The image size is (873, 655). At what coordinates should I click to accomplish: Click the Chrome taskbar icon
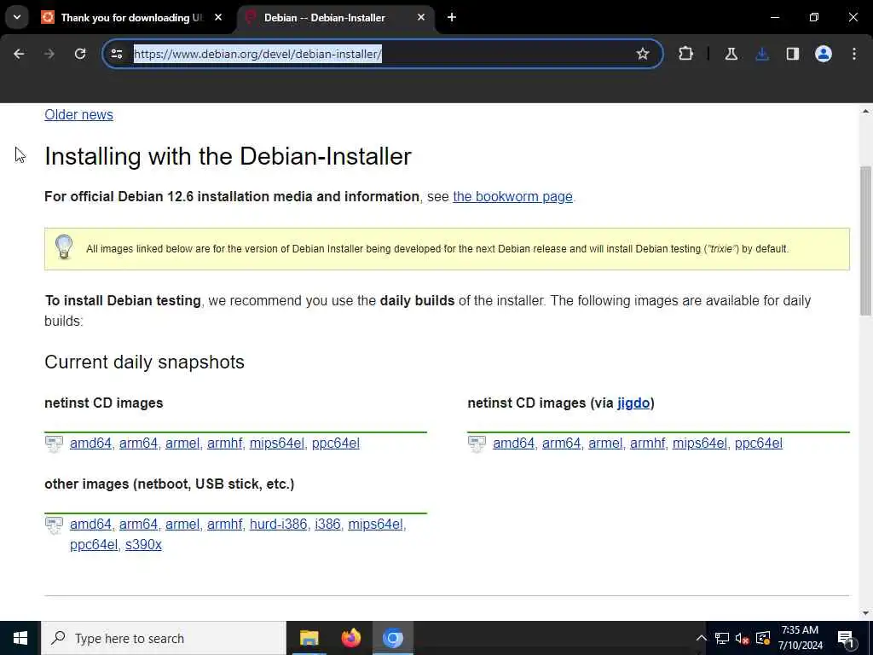392,638
